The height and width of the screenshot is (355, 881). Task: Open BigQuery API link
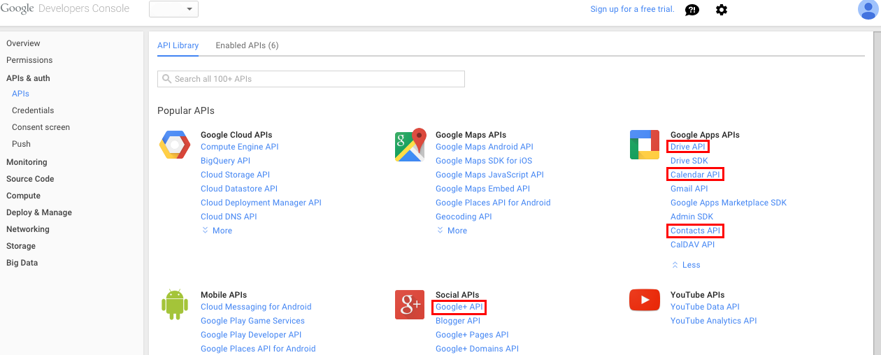tap(225, 161)
